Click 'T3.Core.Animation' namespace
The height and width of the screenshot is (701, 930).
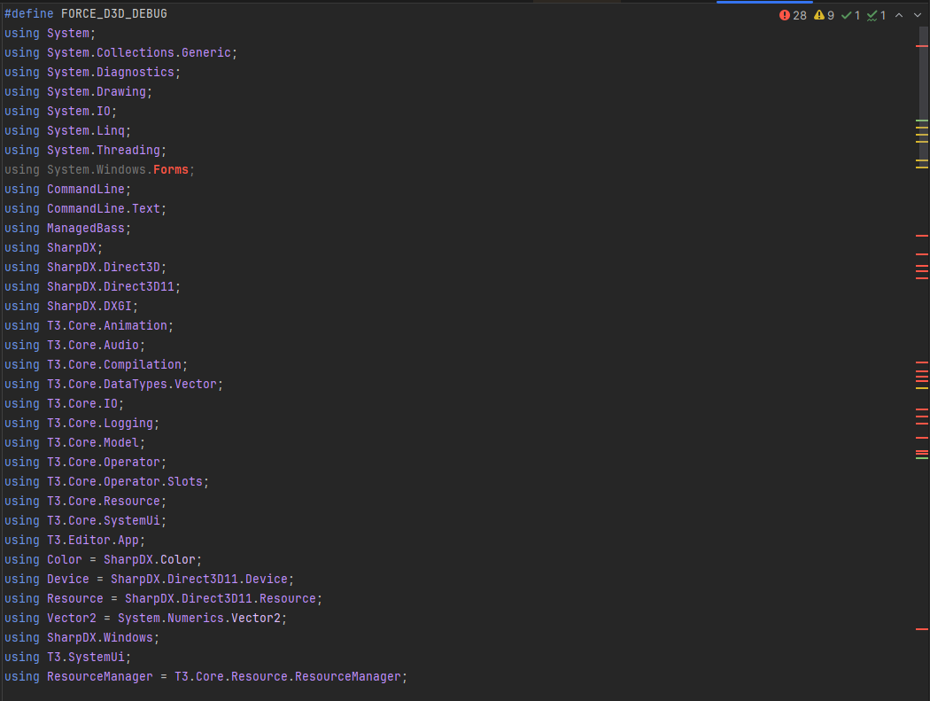107,326
